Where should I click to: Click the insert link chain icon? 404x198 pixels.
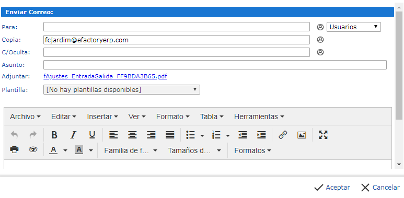tap(283, 135)
